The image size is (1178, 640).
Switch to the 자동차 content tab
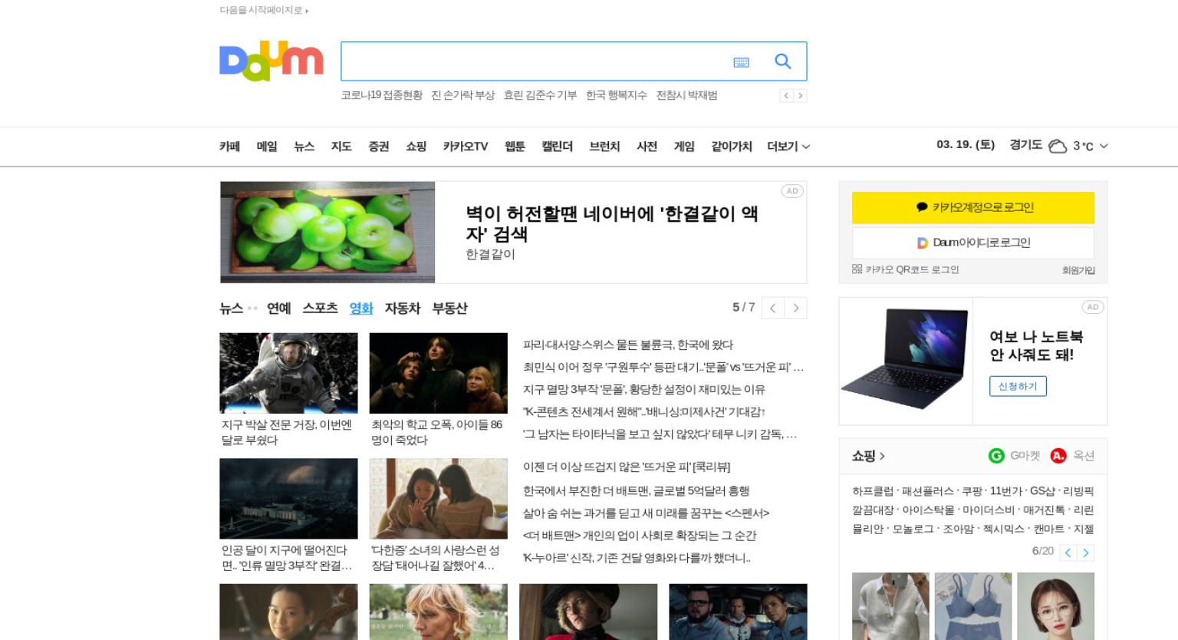click(403, 308)
